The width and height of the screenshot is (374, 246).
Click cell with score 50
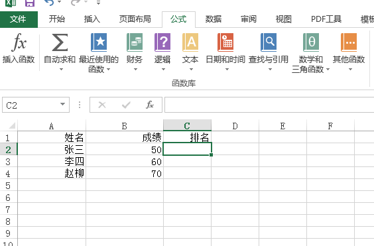click(x=125, y=149)
